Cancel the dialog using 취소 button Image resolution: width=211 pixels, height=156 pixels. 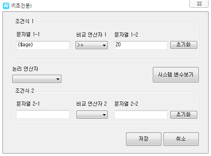point(181,139)
